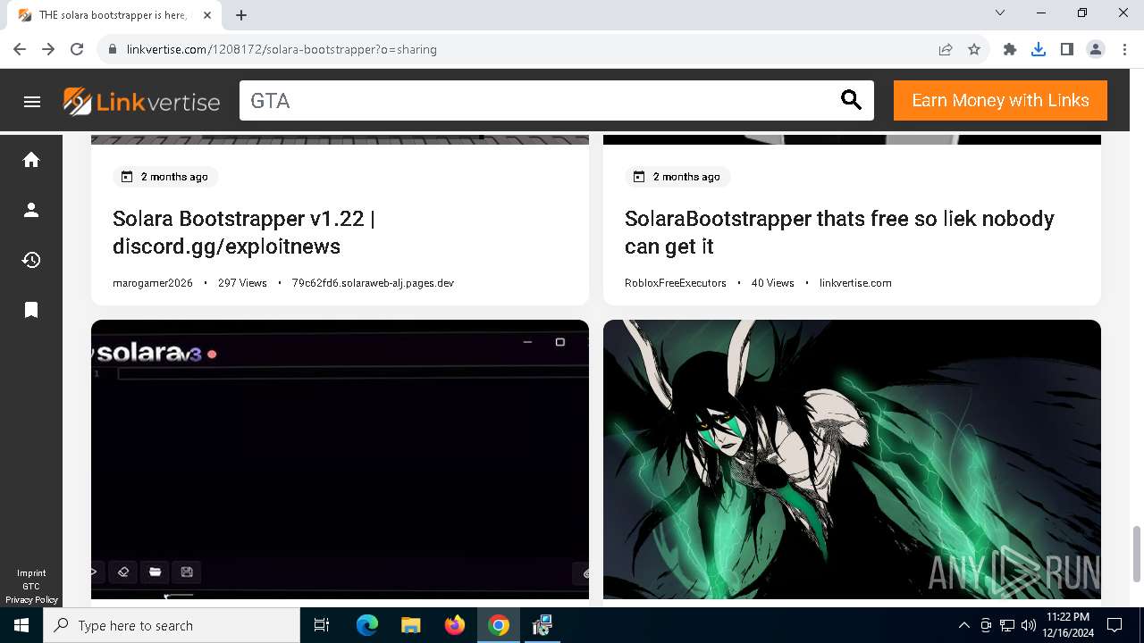Select THE solara bootstrapper tab
The image size is (1144, 643).
(114, 15)
